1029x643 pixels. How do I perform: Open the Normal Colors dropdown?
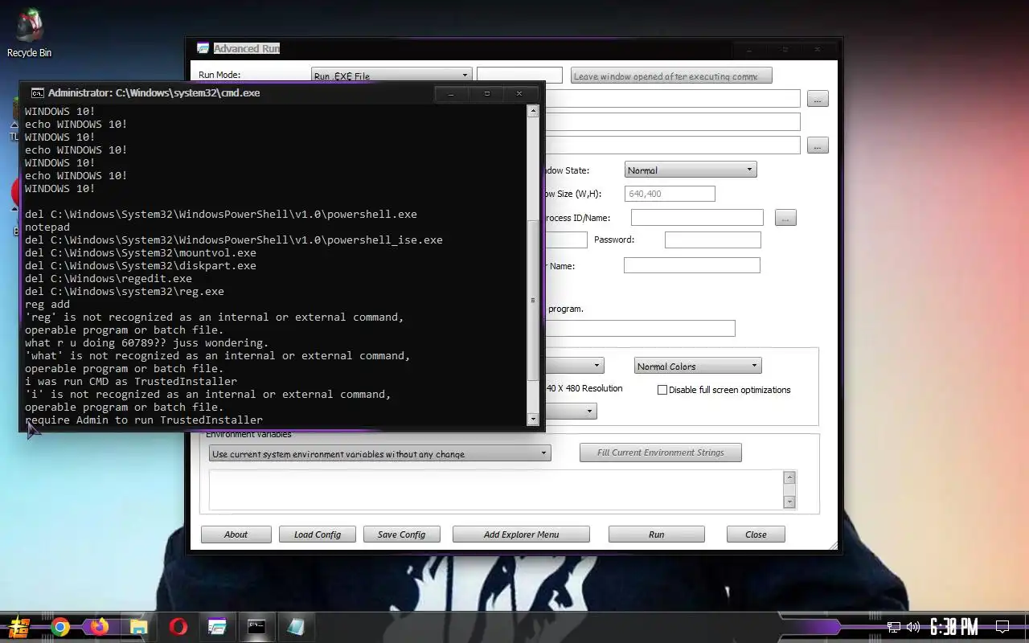coord(697,366)
